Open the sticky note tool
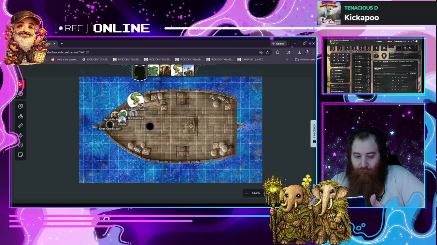The image size is (437, 245). point(20,154)
